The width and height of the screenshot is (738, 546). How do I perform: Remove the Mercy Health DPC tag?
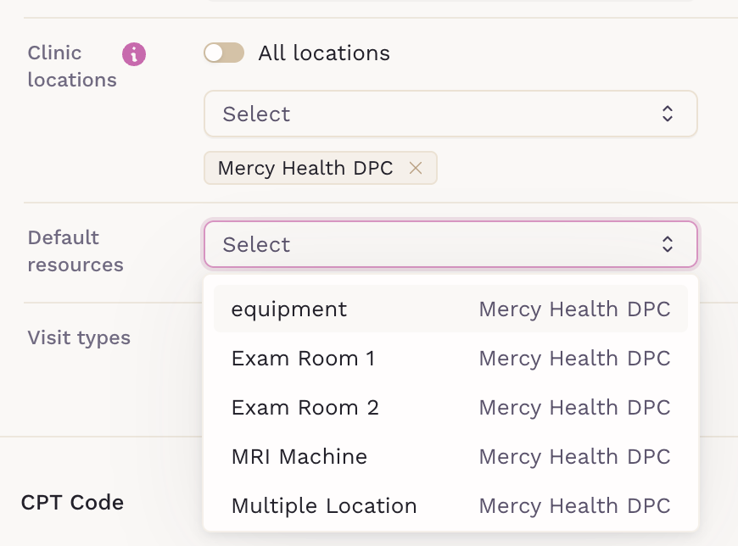pyautogui.click(x=416, y=168)
